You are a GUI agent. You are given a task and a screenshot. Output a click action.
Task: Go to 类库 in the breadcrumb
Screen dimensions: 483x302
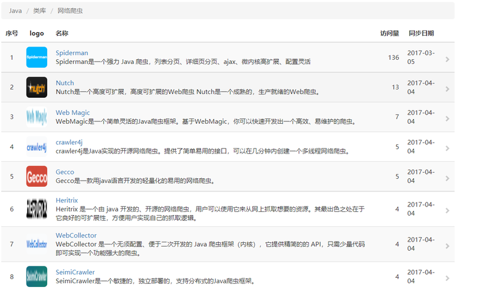click(x=39, y=11)
